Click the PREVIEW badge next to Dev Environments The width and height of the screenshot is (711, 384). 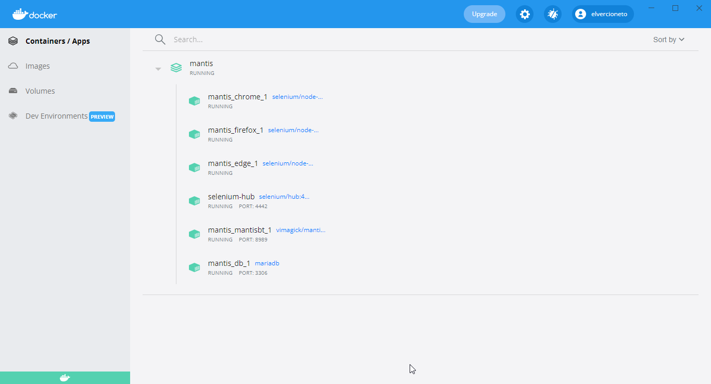(102, 117)
